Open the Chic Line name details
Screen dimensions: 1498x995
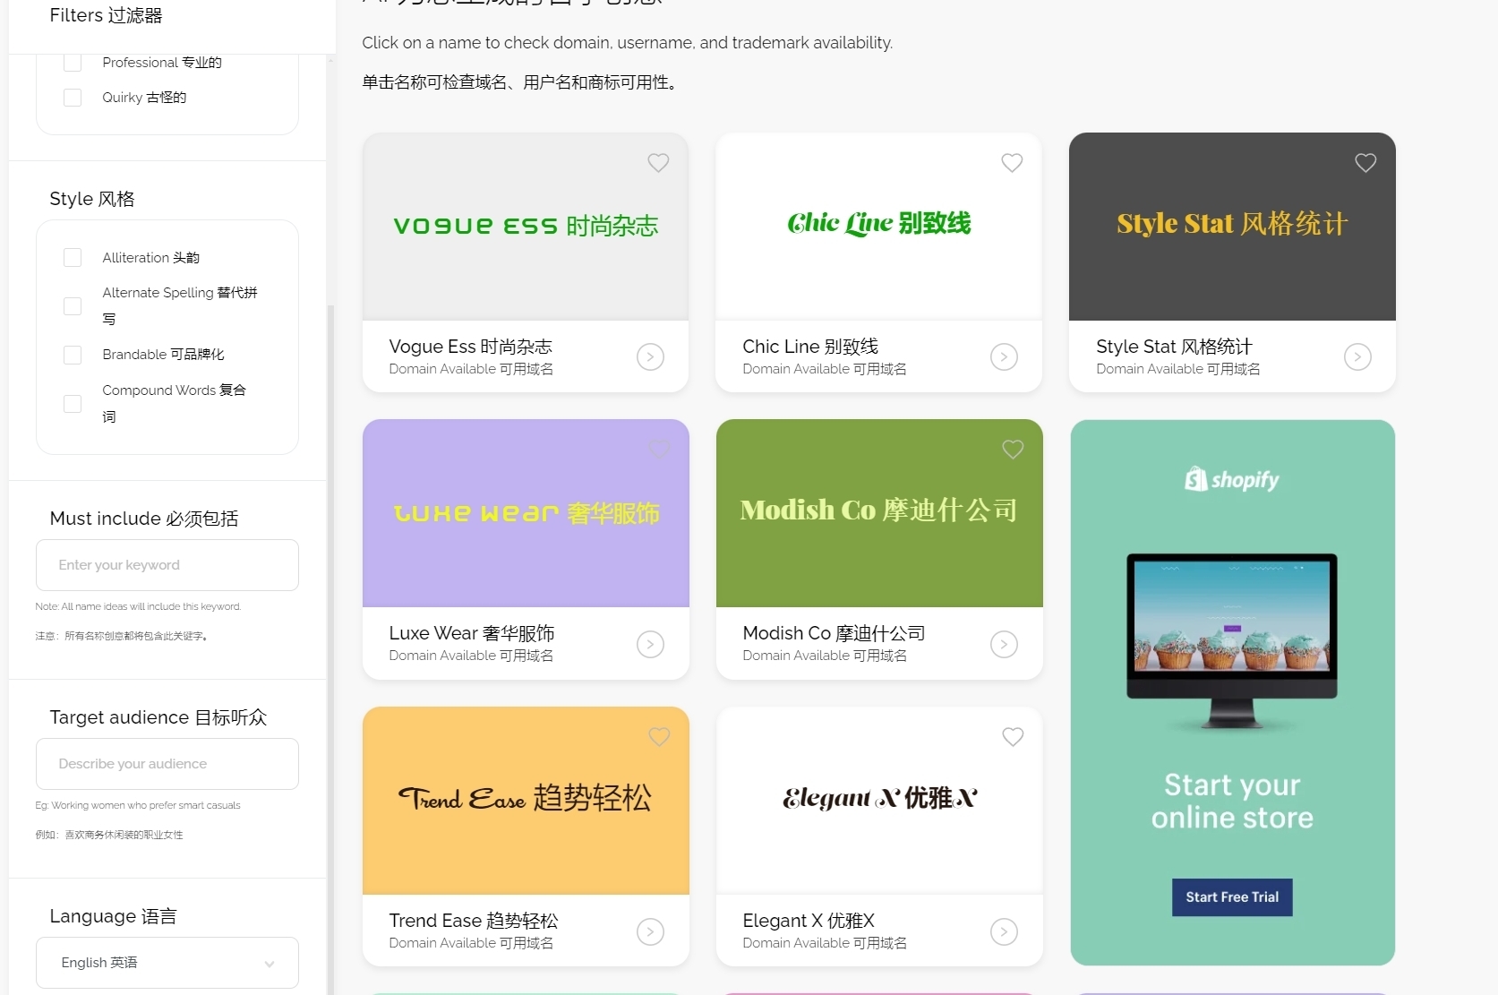tap(1004, 356)
